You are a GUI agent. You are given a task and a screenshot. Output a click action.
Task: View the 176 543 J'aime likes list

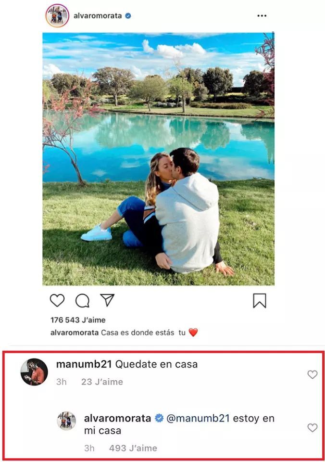tap(78, 320)
